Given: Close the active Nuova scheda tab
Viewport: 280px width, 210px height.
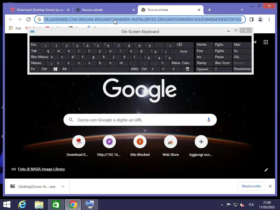Looking at the screenshot, I should pyautogui.click(x=199, y=10).
